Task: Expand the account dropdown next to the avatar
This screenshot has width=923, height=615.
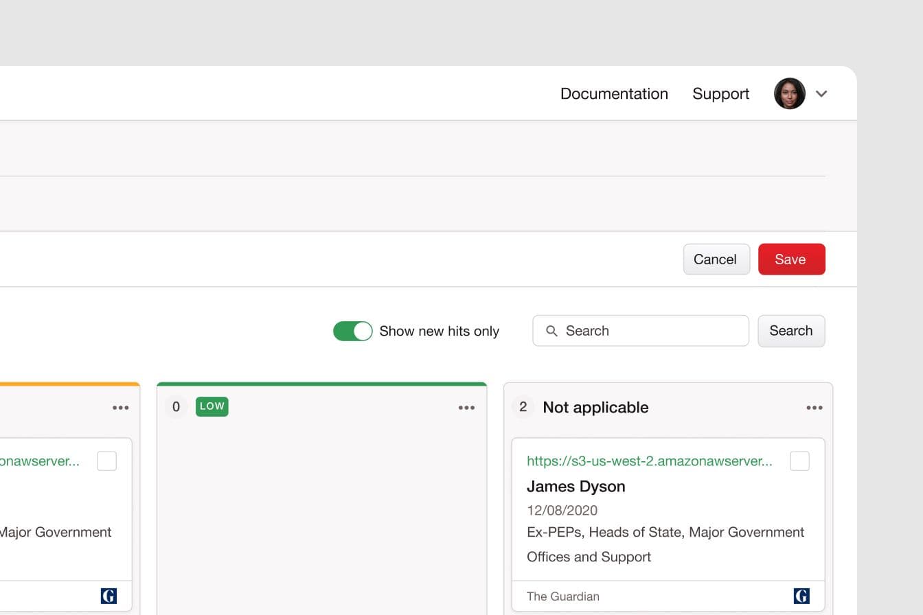Action: (821, 94)
